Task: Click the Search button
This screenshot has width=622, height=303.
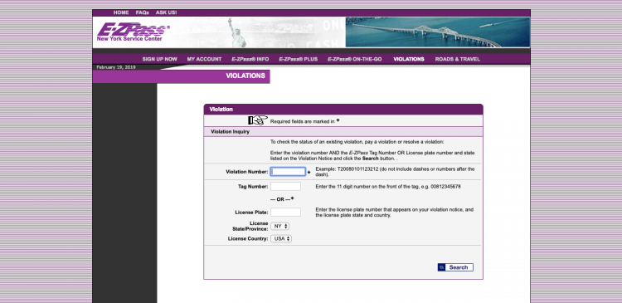Action: 455,267
